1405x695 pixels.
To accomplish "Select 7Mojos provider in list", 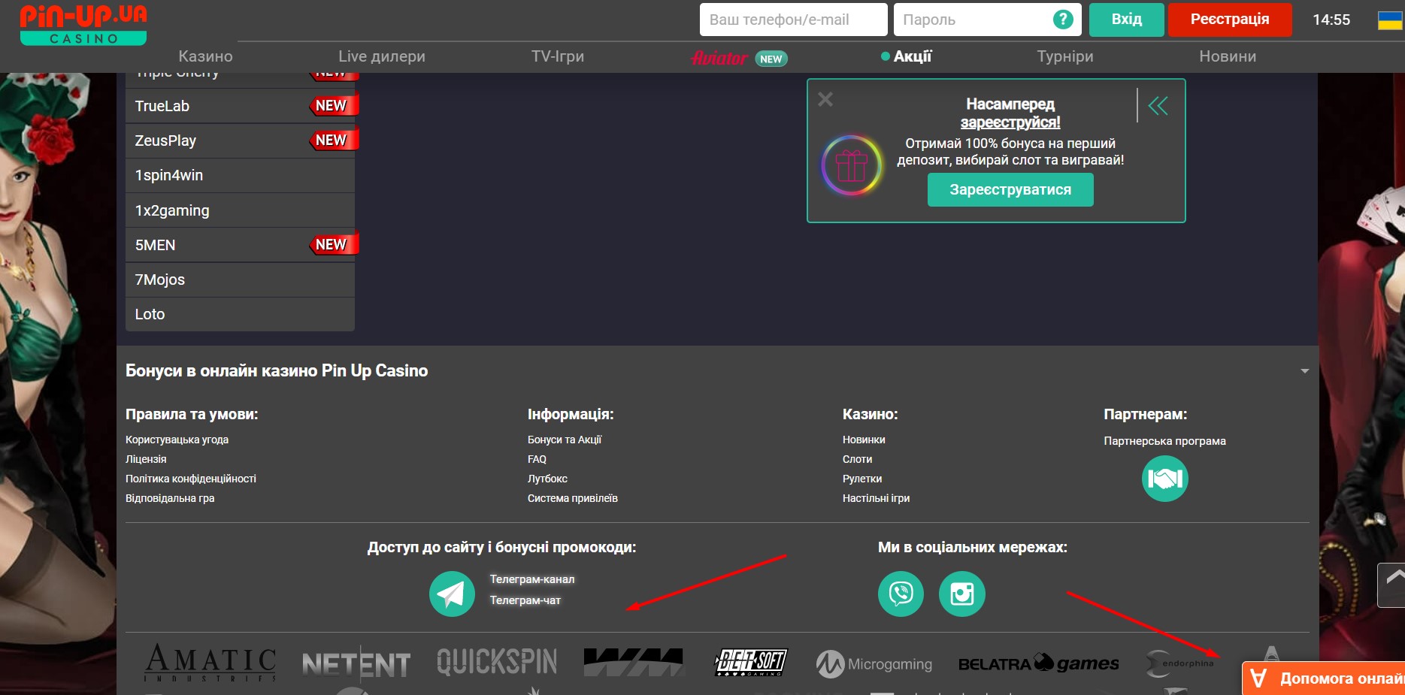I will [x=240, y=280].
